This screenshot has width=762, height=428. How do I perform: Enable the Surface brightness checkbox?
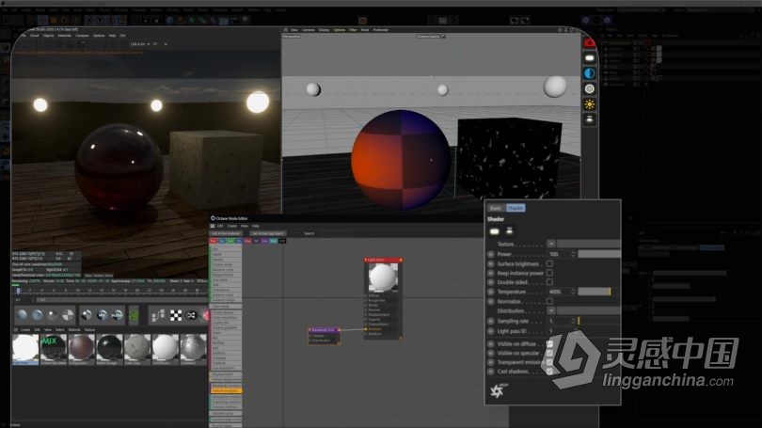549,263
